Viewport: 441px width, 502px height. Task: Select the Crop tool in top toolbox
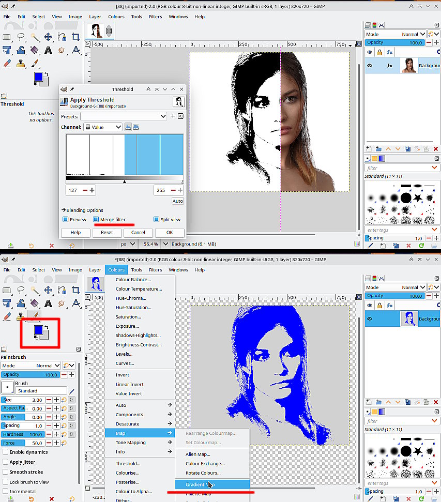click(x=75, y=37)
